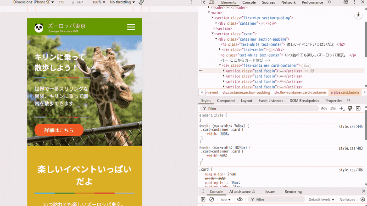The image size is (367, 206).
Task: Open the Layout tab
Action: coord(246,101)
